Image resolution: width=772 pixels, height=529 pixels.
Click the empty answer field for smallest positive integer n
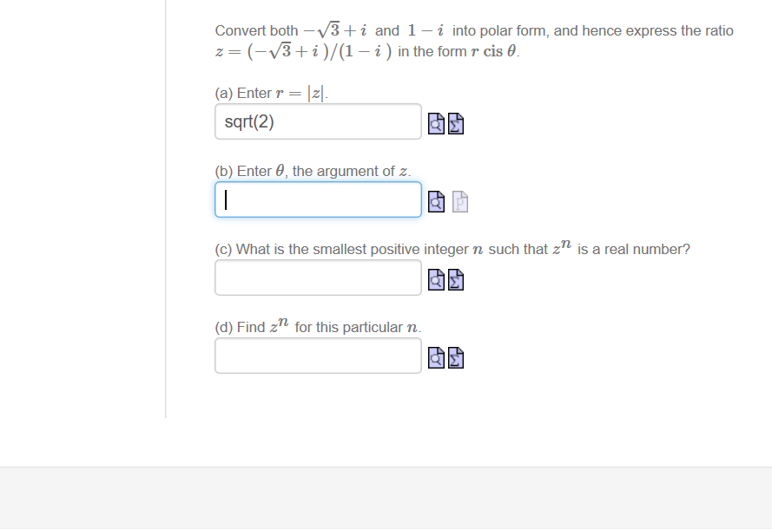[x=317, y=277]
